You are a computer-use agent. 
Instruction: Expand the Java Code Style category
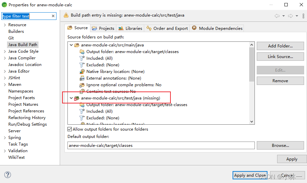pyautogui.click(x=5, y=51)
